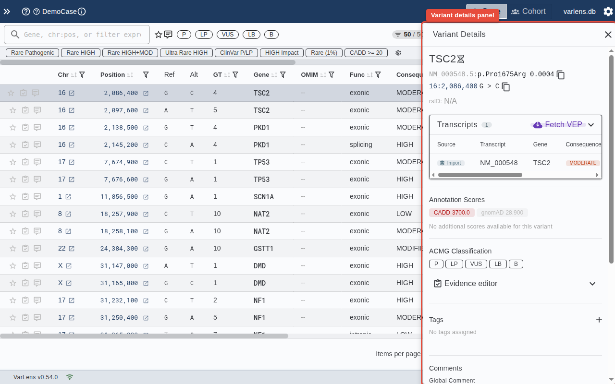Collapse the Evidence editor section

pos(592,283)
